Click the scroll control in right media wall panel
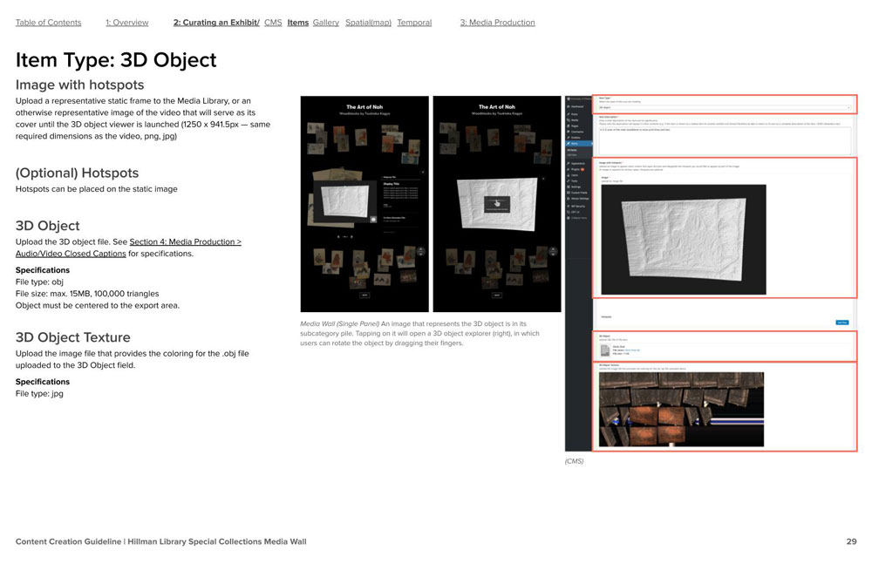The image size is (872, 564). coord(553,251)
